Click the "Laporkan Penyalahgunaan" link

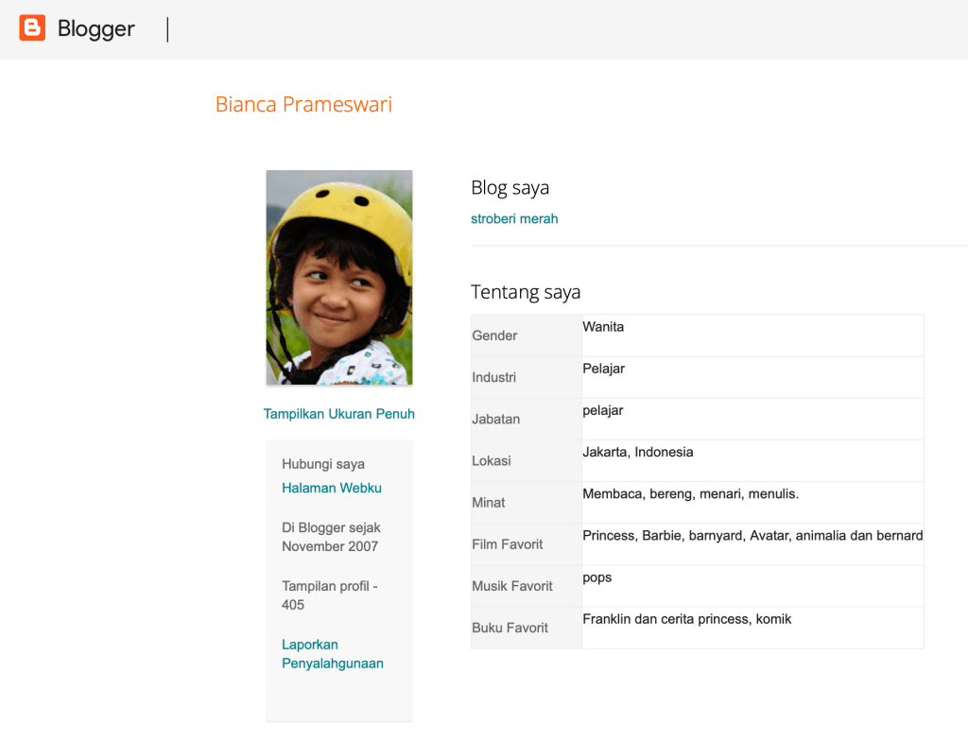tap(332, 654)
